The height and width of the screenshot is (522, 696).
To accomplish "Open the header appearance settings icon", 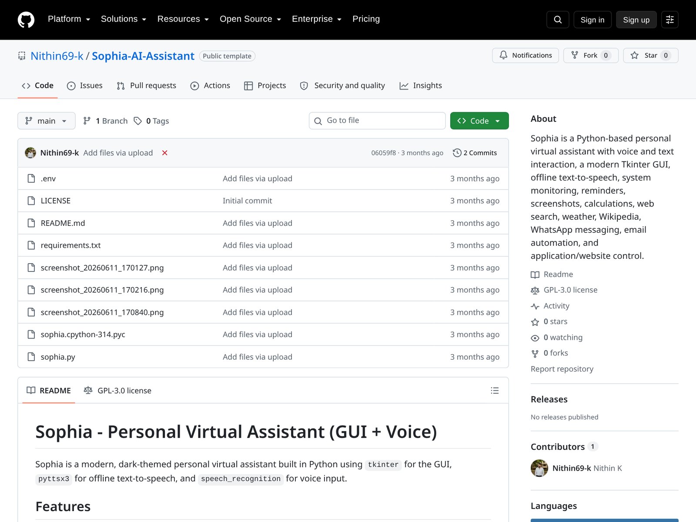I will [670, 20].
